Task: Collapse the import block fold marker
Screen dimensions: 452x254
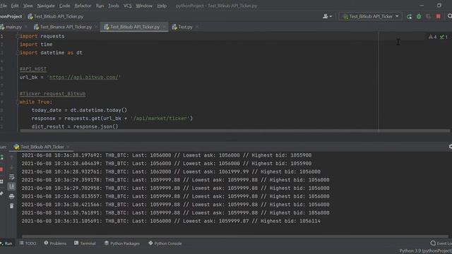Action: click(18, 36)
